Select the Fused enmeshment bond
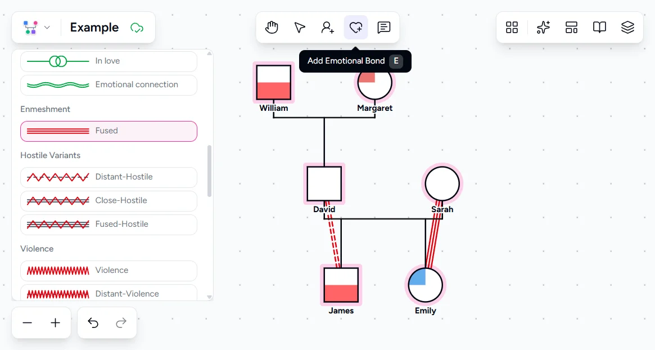 (x=109, y=131)
